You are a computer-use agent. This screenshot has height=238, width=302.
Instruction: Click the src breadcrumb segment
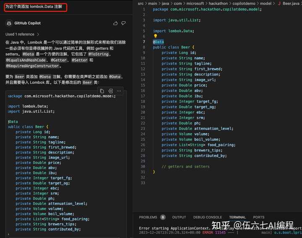point(141,3)
